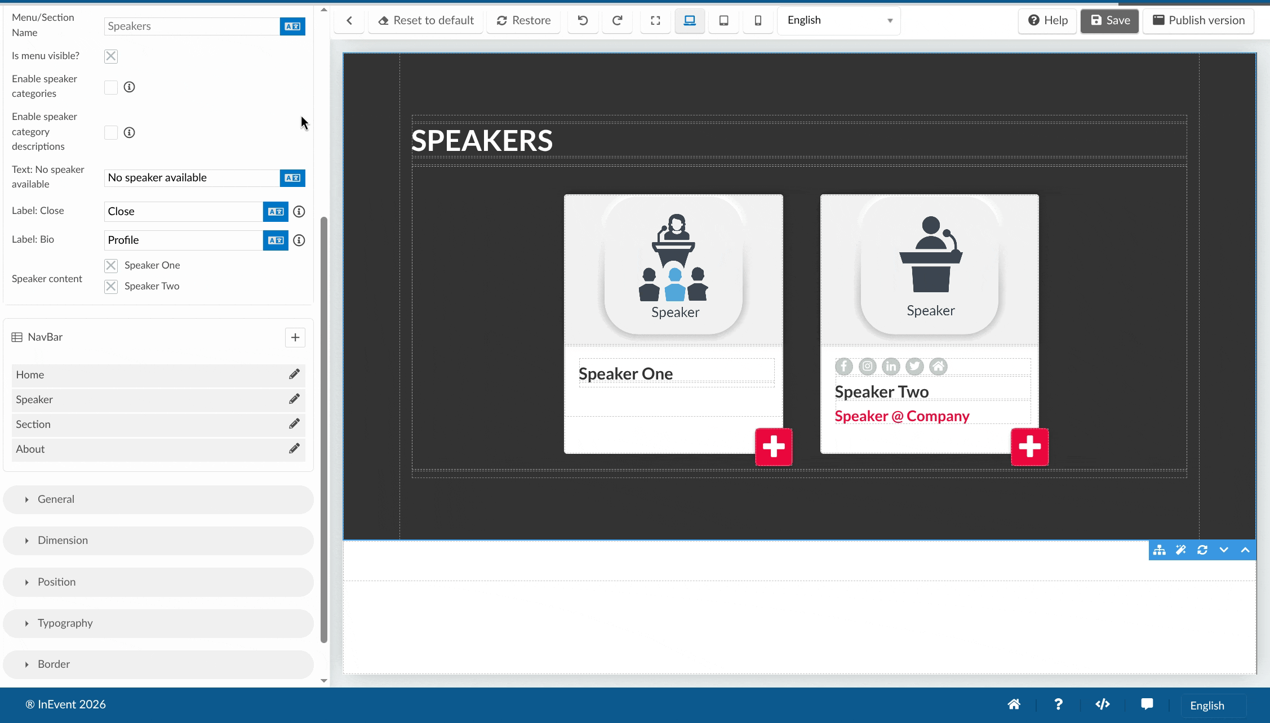Expand the Border settings section

[158, 664]
